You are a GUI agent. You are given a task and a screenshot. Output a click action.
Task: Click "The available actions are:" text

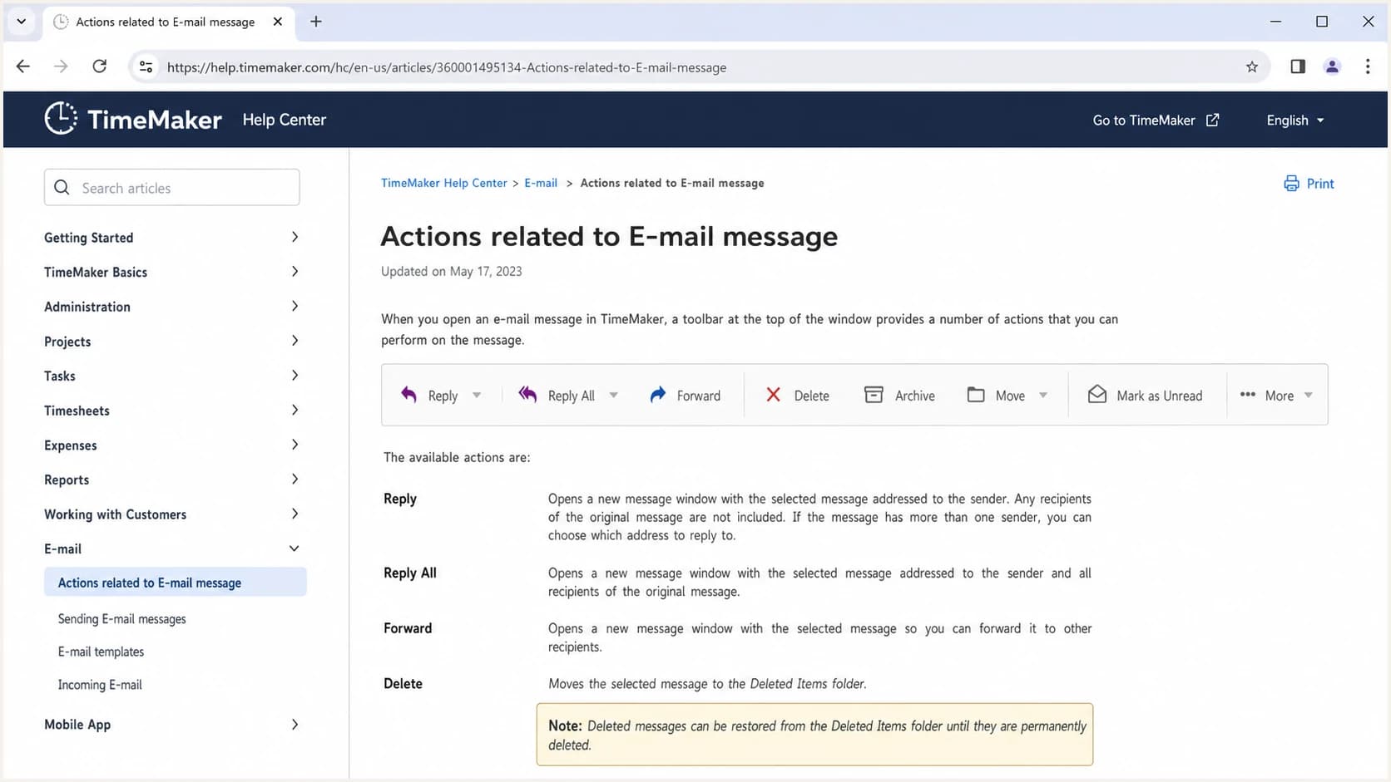[x=457, y=457]
